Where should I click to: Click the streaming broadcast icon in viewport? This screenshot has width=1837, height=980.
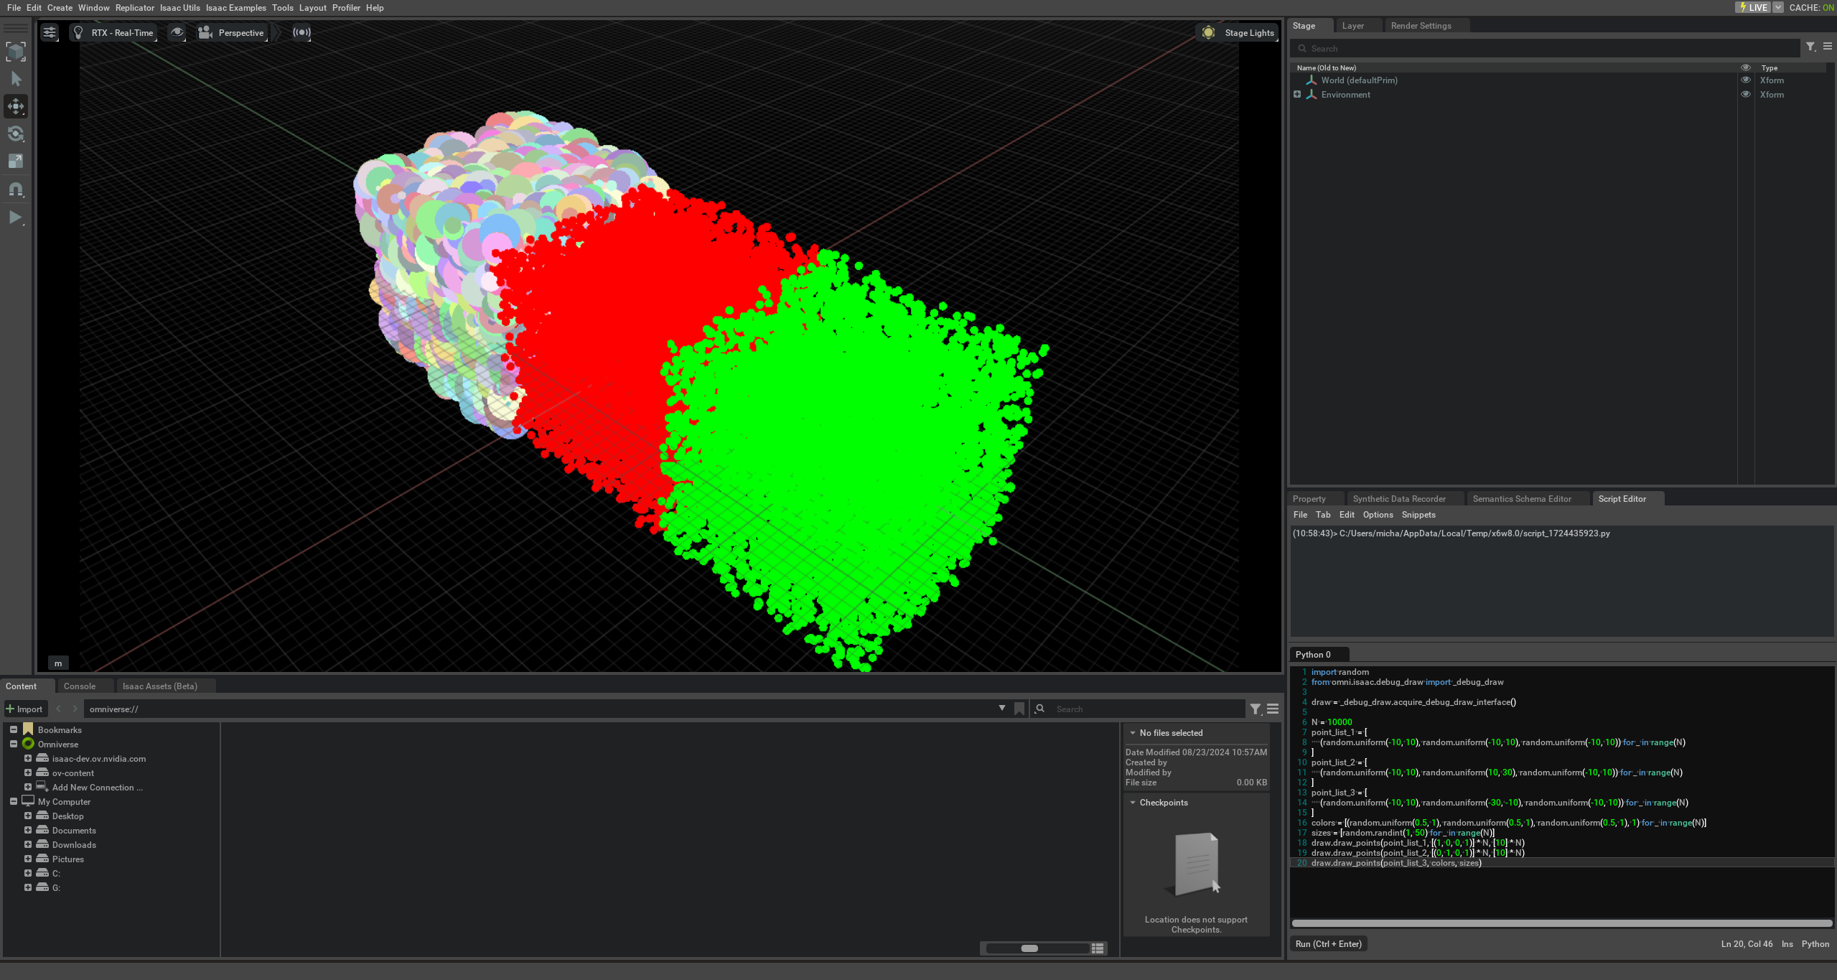tap(302, 32)
